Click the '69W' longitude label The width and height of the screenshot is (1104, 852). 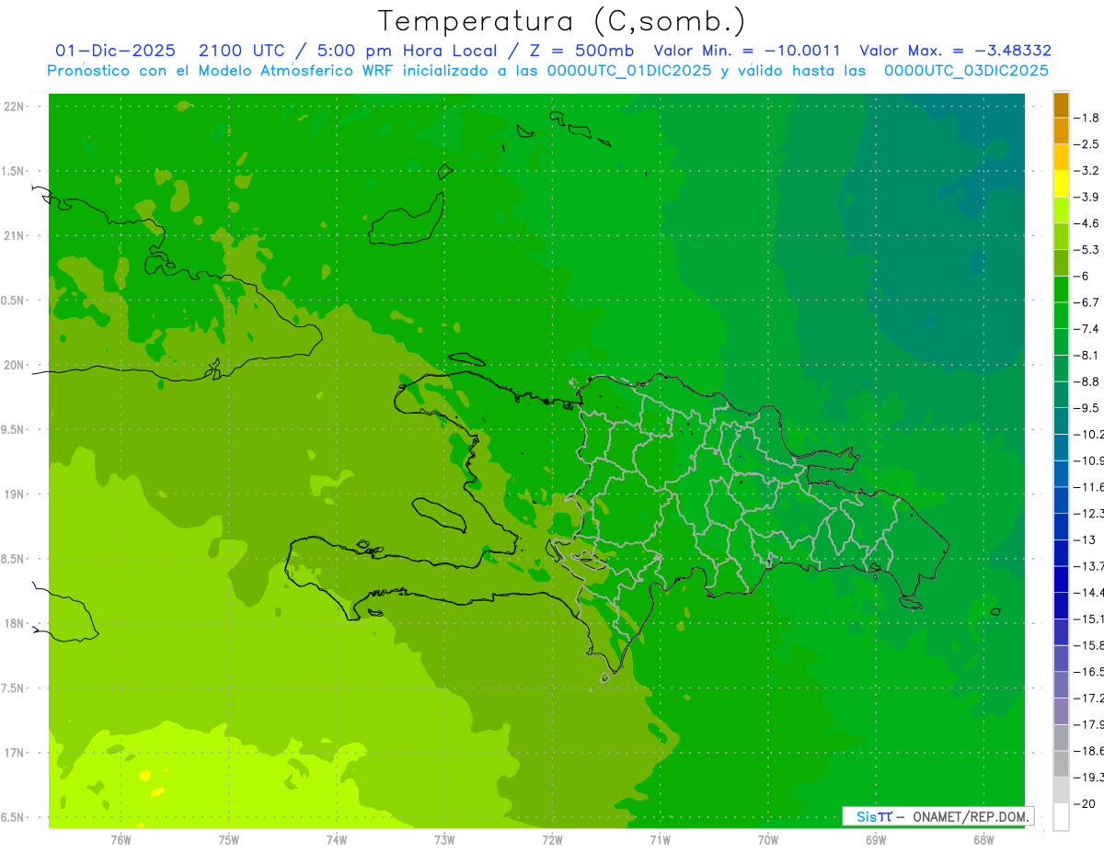875,840
